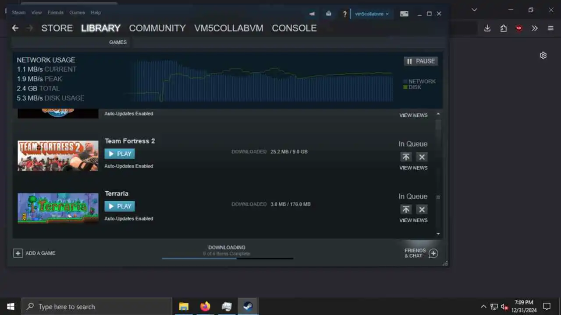The image size is (561, 315).
Task: Open the Windows Start menu
Action: click(11, 307)
